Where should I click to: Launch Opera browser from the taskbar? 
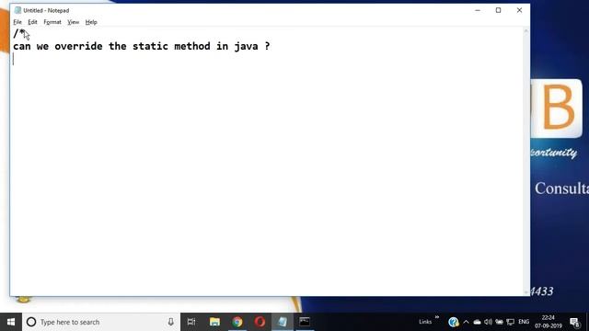pos(260,322)
